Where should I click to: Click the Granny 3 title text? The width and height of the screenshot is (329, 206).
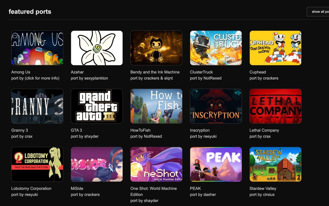20,130
